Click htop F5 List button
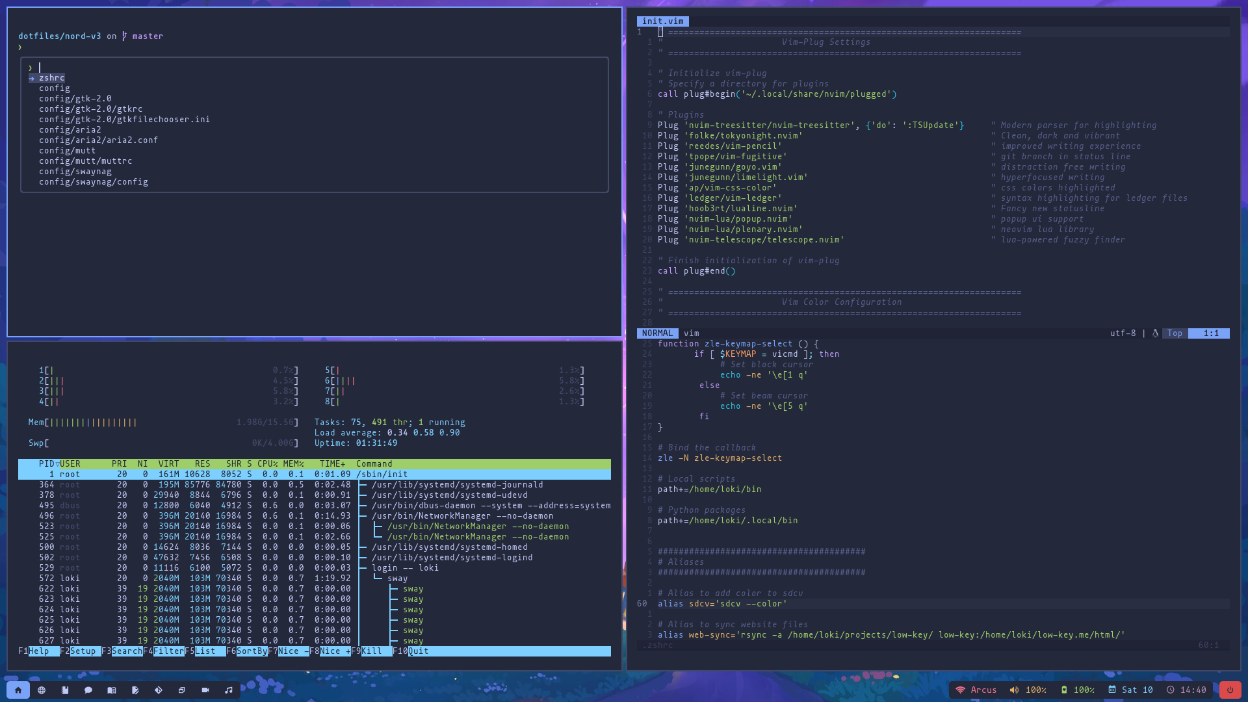The height and width of the screenshot is (702, 1248). tap(205, 651)
